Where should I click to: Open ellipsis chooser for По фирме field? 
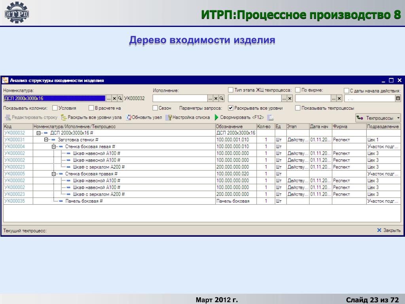334,99
